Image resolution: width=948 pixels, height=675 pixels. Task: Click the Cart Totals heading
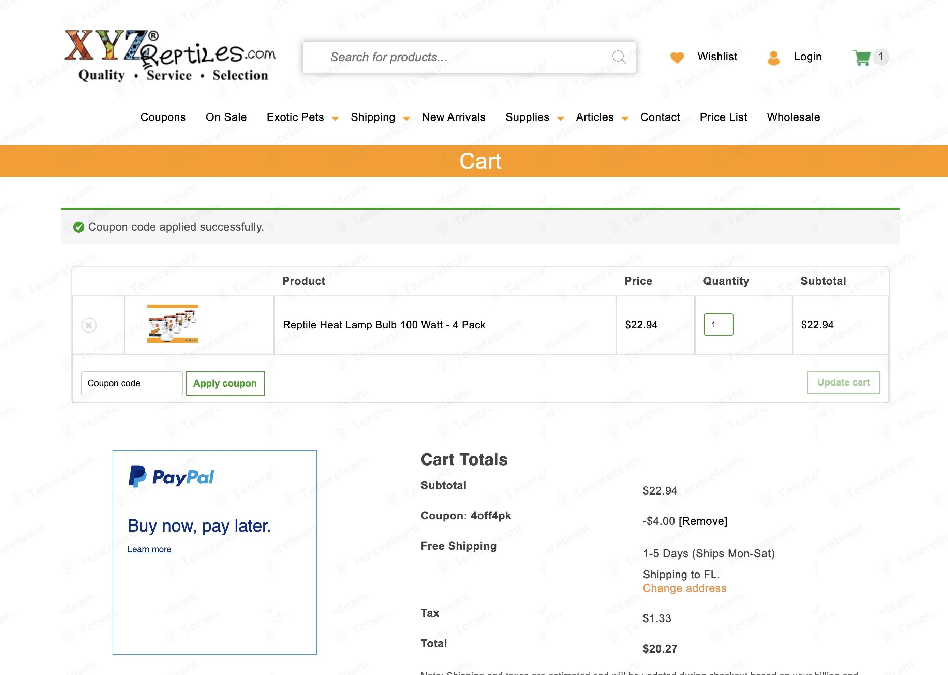[464, 460]
